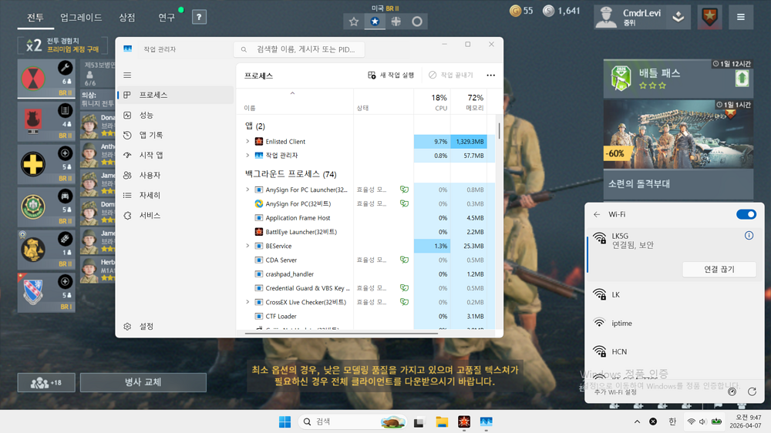The width and height of the screenshot is (771, 433).
Task: Expand the BEService process row
Action: pos(247,246)
